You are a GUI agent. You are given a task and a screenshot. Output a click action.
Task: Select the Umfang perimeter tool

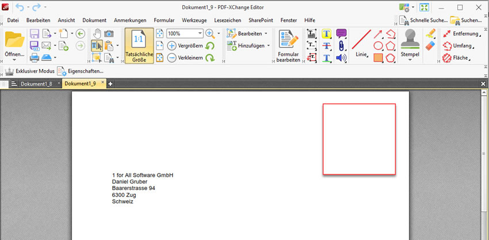point(459,45)
